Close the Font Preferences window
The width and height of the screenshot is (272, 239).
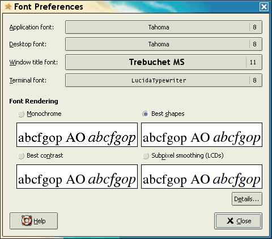264,7
